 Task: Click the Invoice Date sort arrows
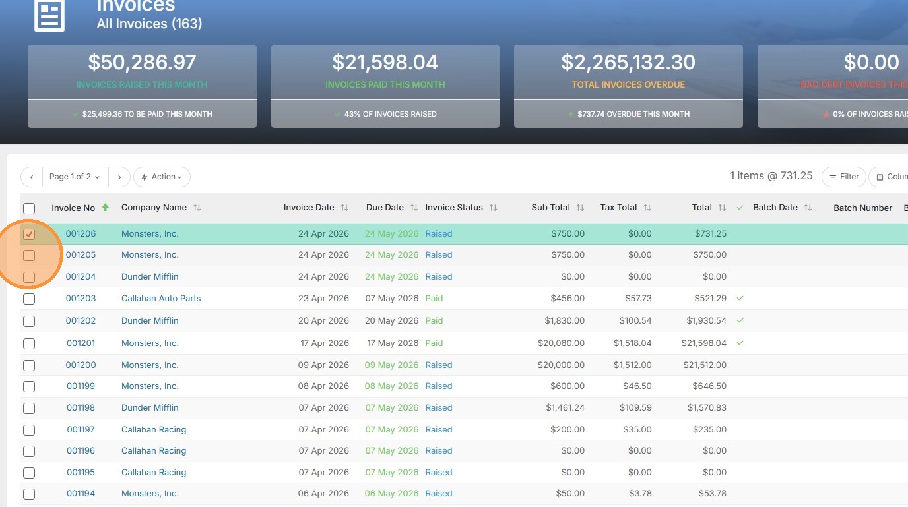coord(344,208)
